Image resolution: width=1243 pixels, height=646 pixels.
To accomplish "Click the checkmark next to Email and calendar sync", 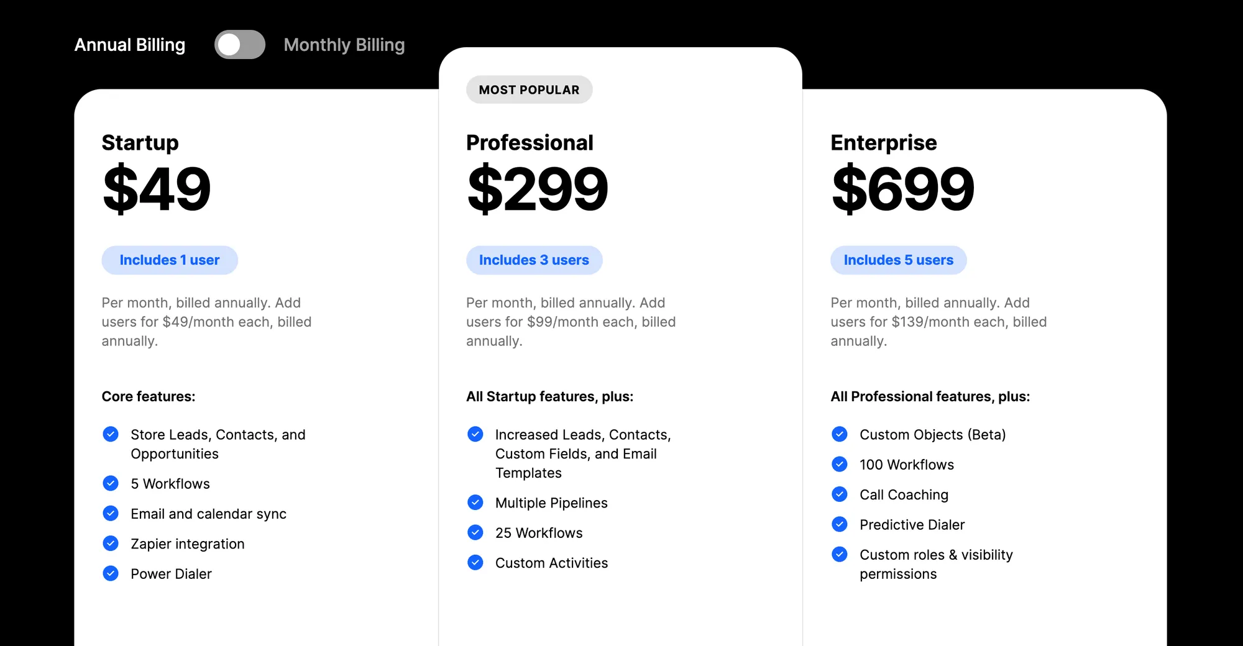I will (111, 513).
